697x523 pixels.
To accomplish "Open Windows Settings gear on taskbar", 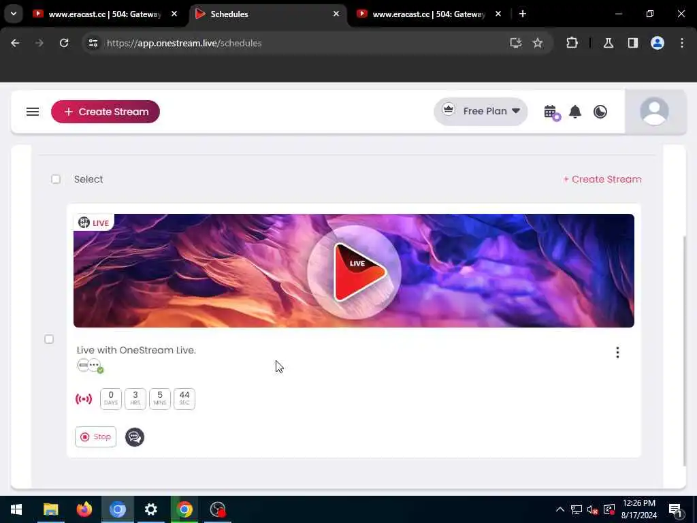I will [x=150, y=509].
